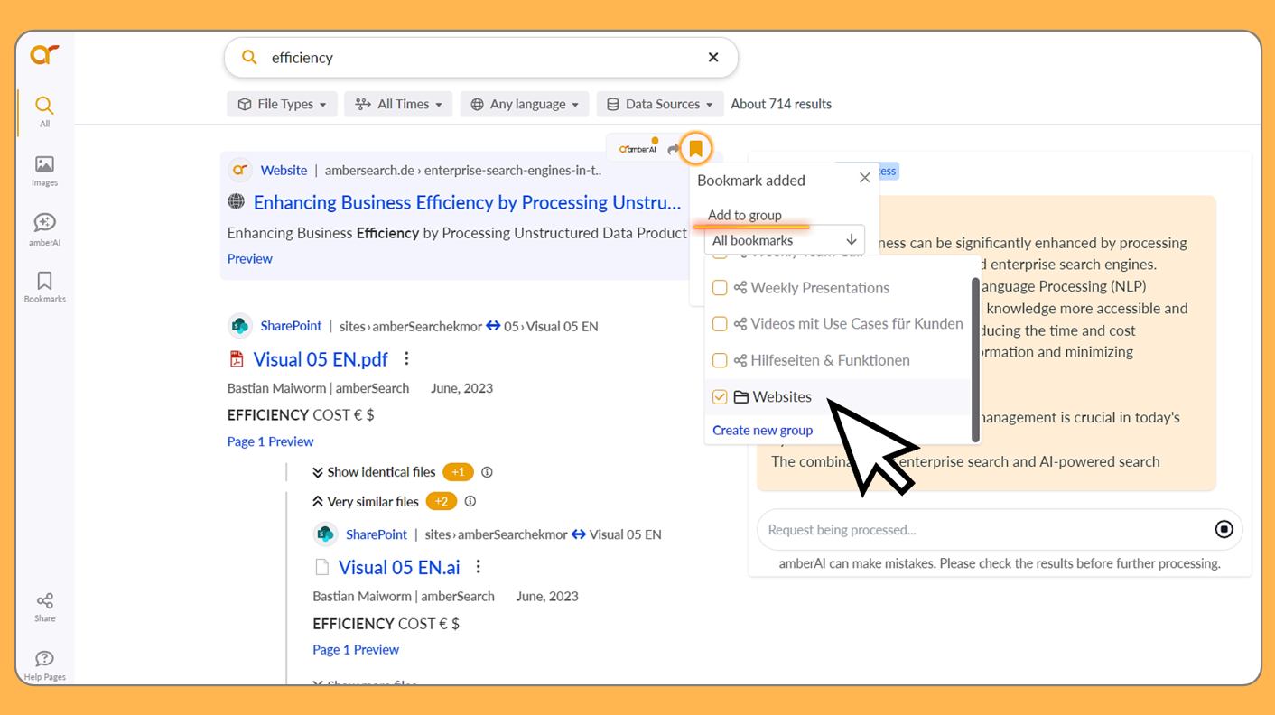
Task: Open the Data Sources filter dropdown
Action: (x=660, y=104)
